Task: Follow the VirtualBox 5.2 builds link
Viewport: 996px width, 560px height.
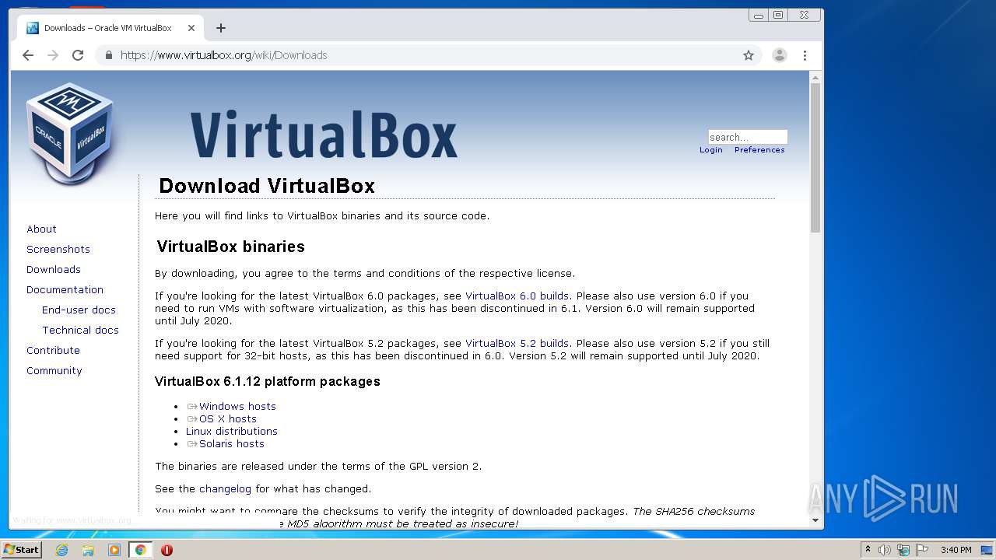Action: point(517,343)
